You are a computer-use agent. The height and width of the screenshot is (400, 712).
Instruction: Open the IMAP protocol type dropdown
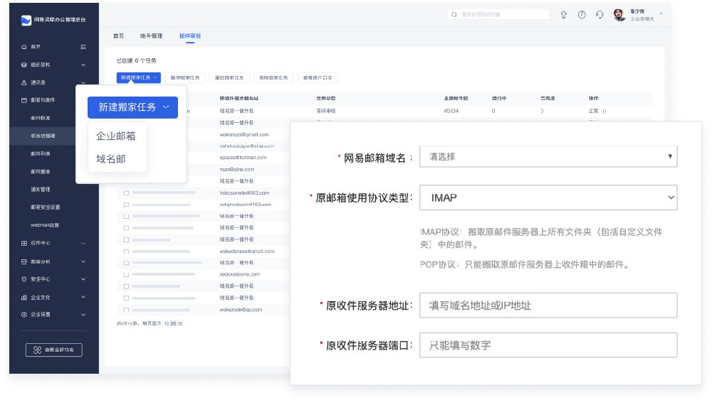point(548,198)
